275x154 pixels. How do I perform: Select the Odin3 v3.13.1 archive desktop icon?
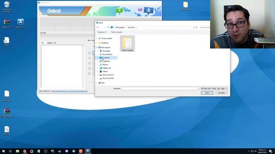pos(7,24)
